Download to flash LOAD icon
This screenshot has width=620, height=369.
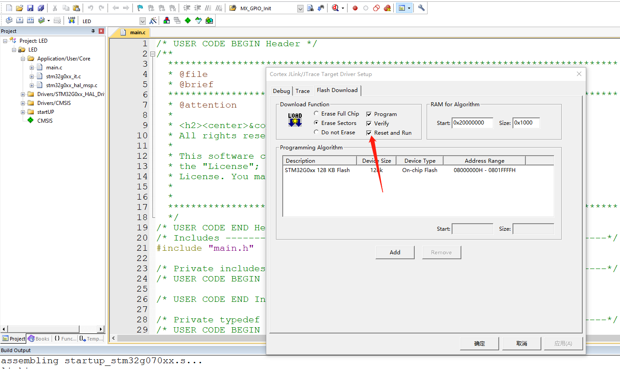[72, 20]
